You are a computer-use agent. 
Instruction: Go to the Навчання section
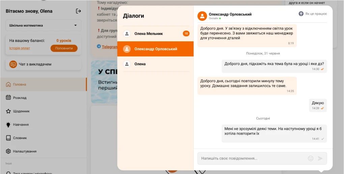point(21,125)
